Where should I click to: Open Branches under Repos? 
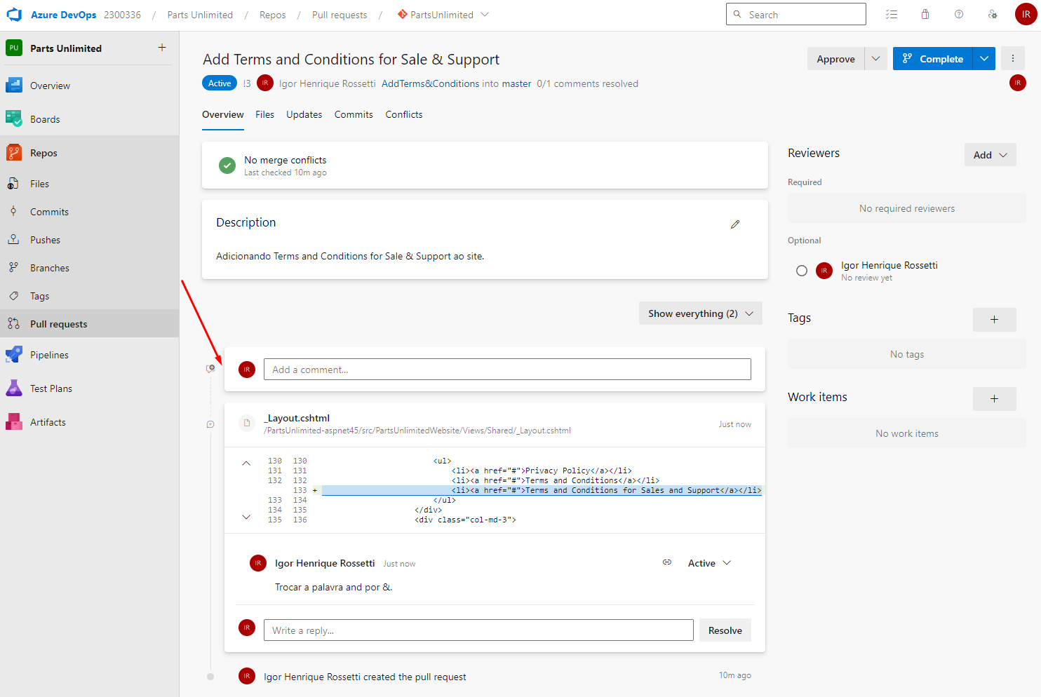[x=89, y=268]
